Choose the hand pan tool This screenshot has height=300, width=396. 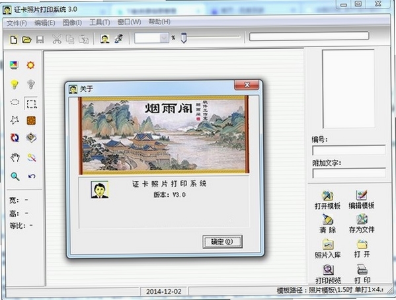(15, 157)
